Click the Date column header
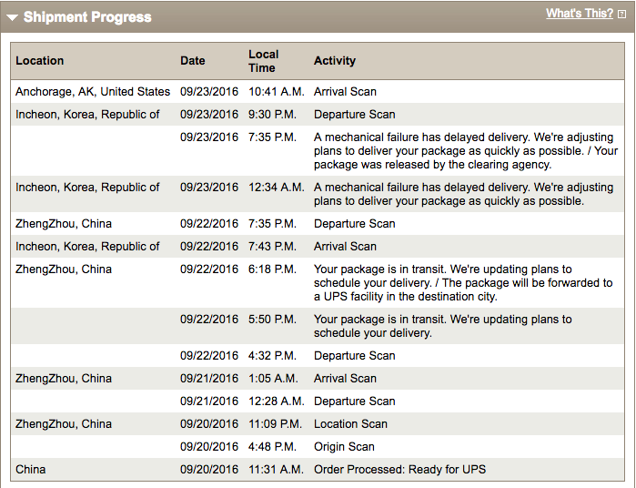This screenshot has width=636, height=488. [x=193, y=60]
